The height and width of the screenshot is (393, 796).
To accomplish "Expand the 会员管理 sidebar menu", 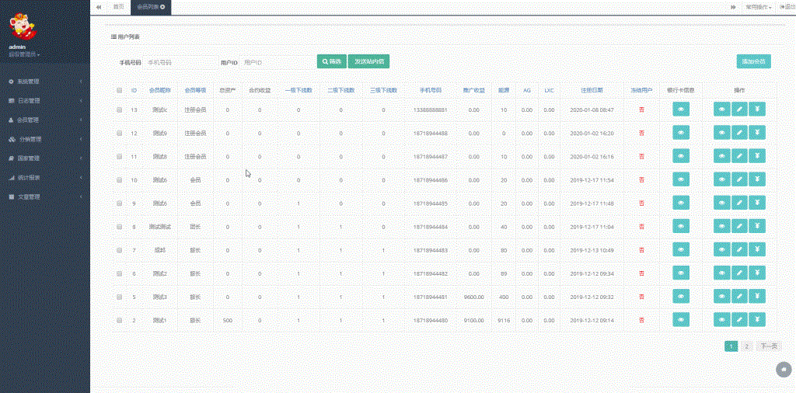I will 45,120.
